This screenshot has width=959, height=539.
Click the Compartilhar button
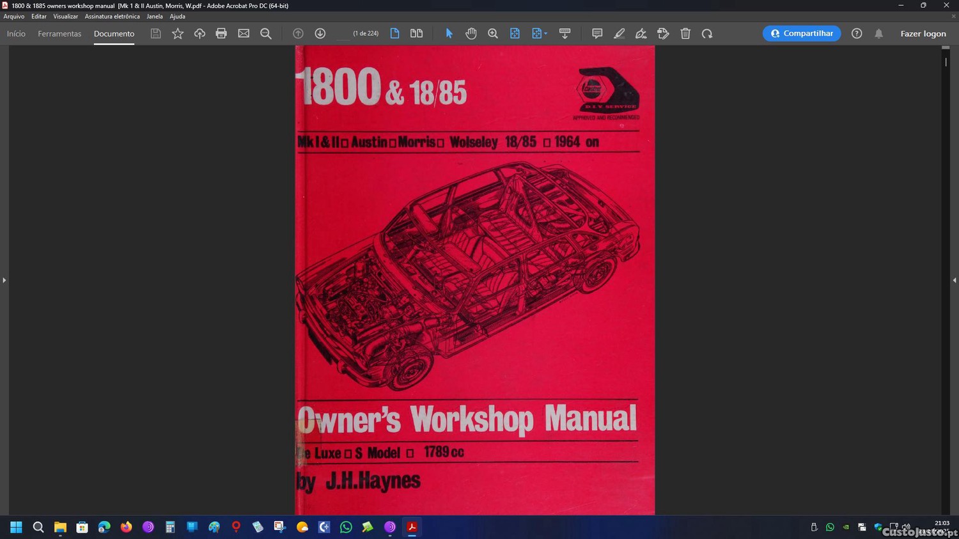[801, 33]
